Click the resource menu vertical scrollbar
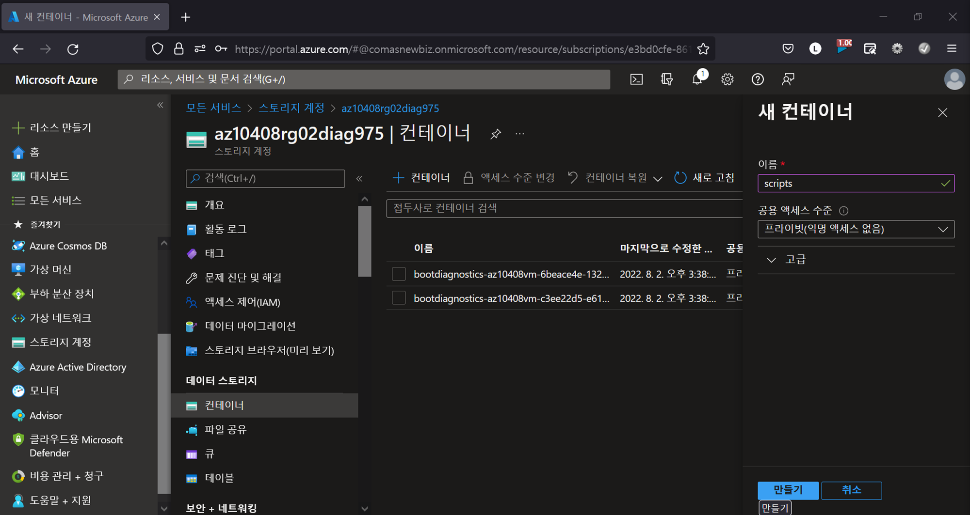Screen dimensions: 970x515 coord(365,241)
